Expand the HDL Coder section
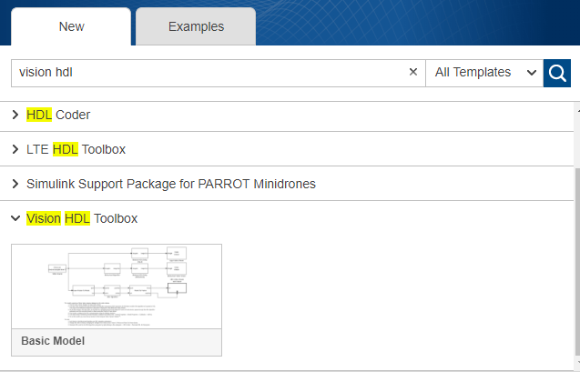 click(15, 115)
